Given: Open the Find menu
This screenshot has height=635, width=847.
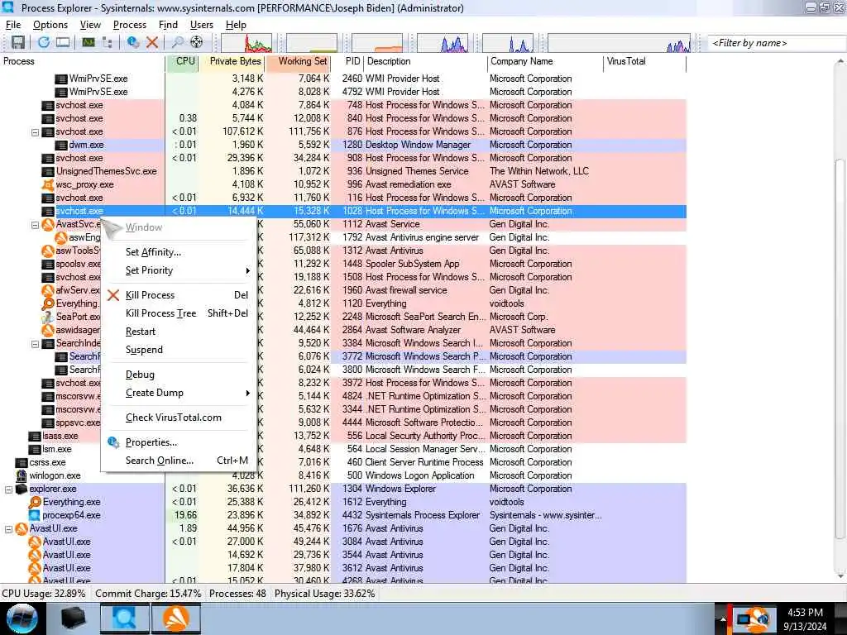Looking at the screenshot, I should tap(168, 25).
